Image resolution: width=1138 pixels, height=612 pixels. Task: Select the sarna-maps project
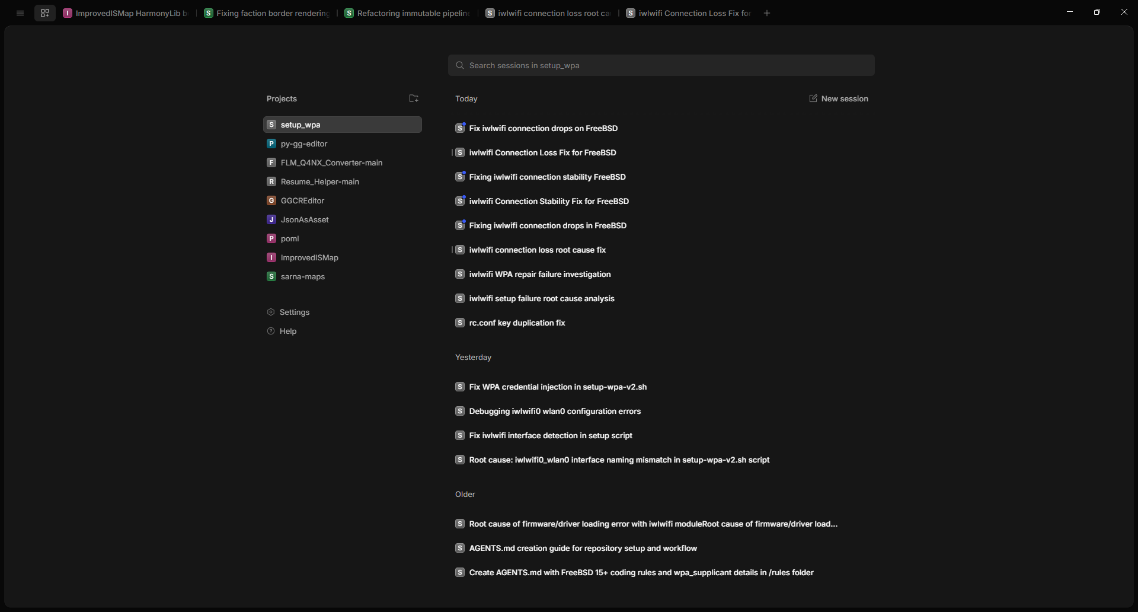343,276
